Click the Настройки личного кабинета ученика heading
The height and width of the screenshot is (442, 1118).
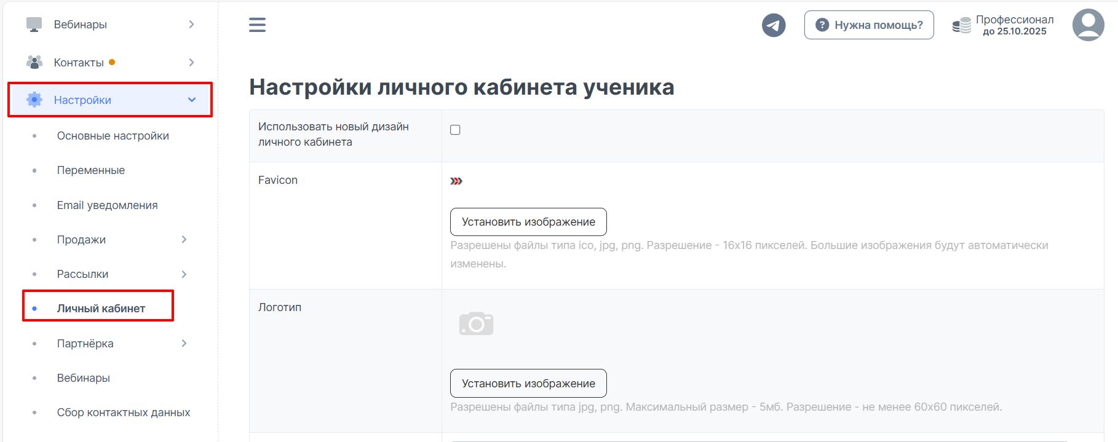click(461, 87)
